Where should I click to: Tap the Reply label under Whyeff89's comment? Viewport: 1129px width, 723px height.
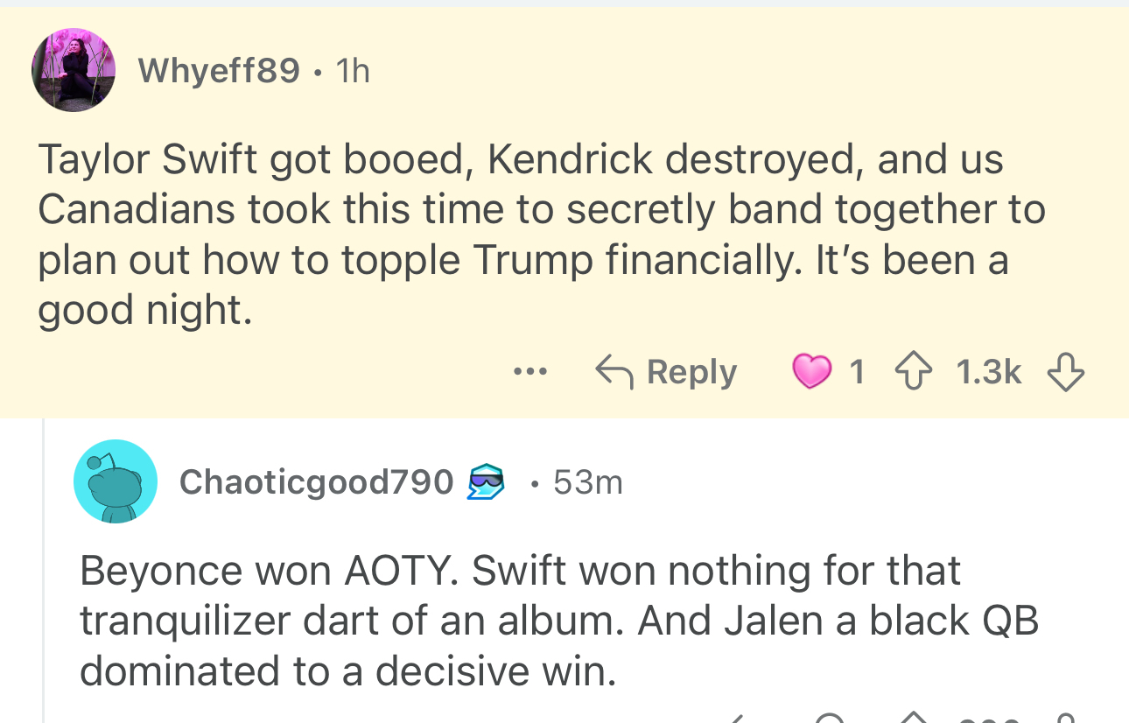point(691,372)
